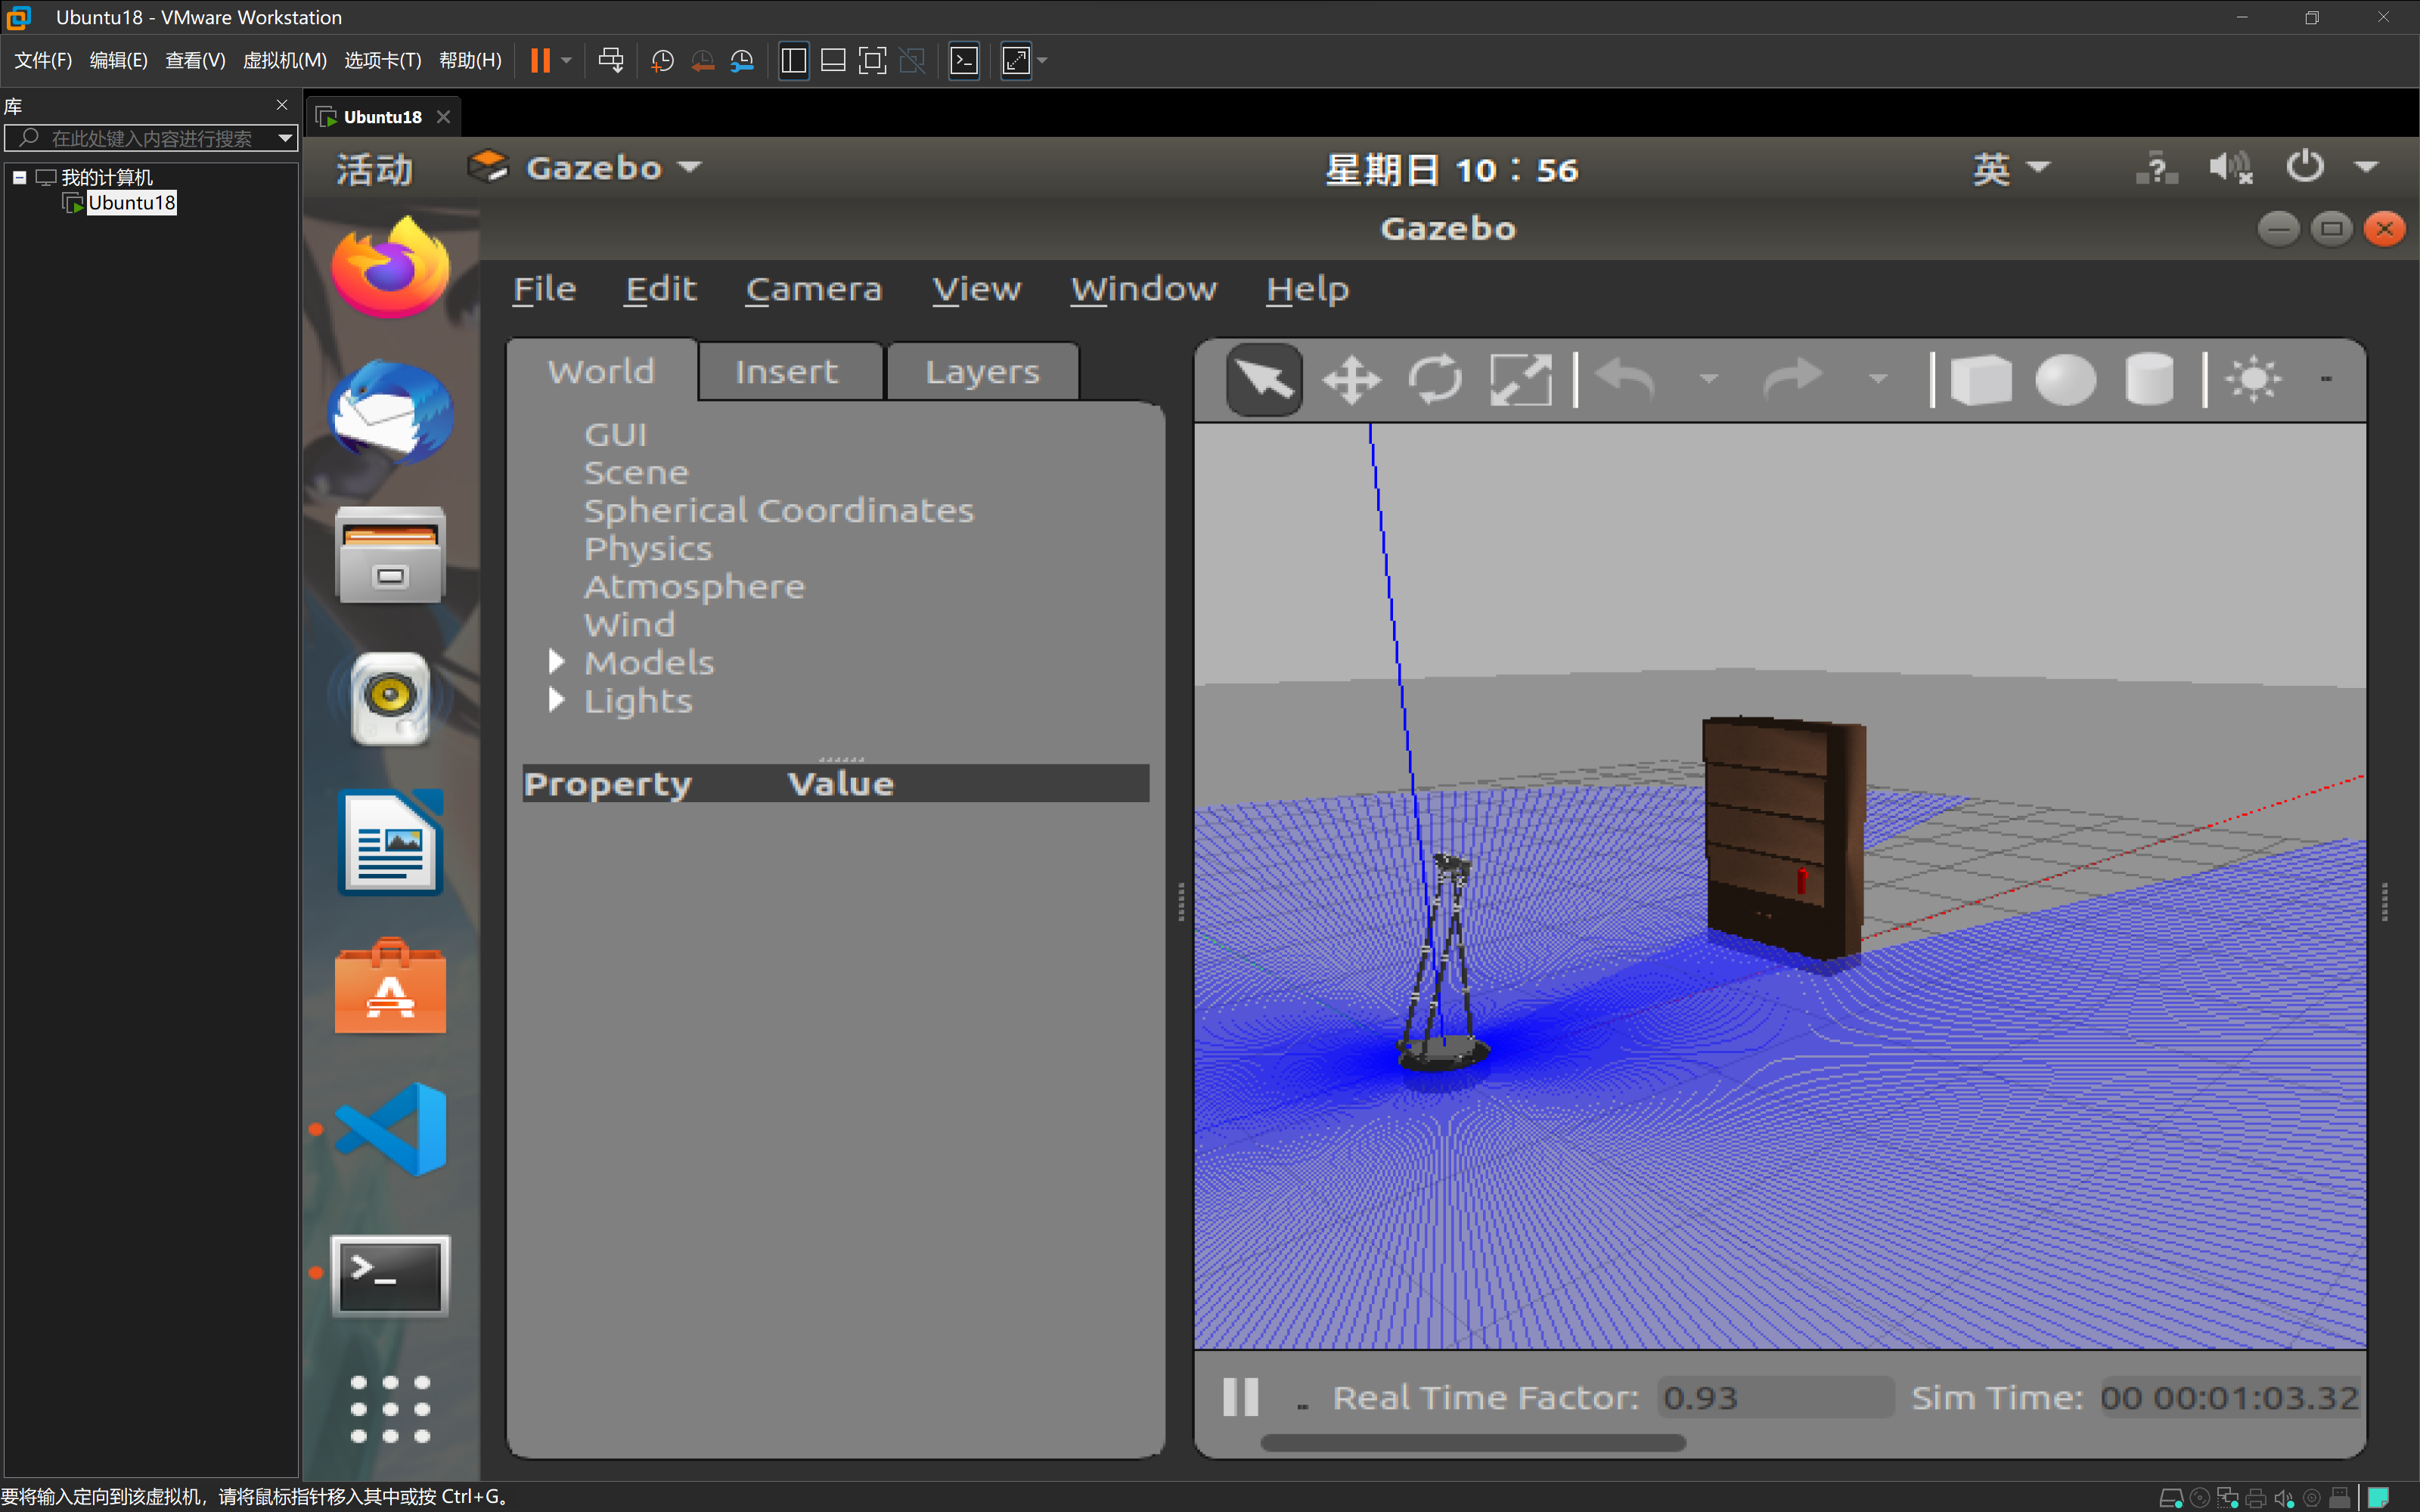2420x1512 pixels.
Task: Enter VMware full screen mode icon
Action: pos(872,60)
